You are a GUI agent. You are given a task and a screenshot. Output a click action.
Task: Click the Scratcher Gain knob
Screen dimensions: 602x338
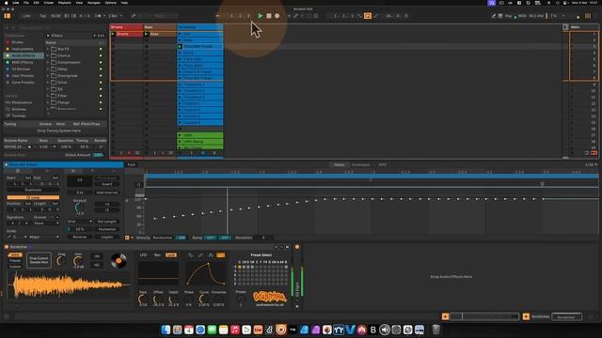click(x=78, y=261)
